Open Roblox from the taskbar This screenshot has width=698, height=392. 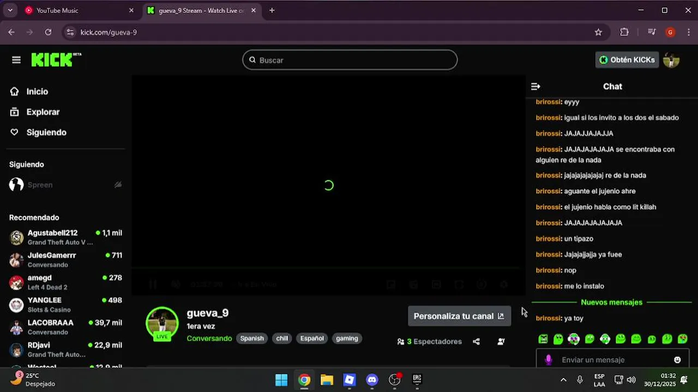pos(350,379)
